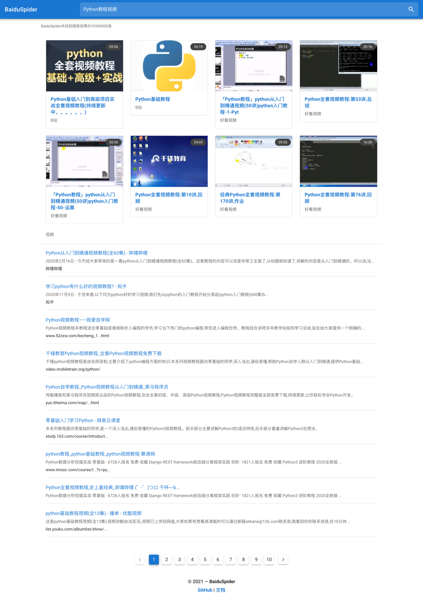Go to page 7
The image size is (423, 599).
point(231,559)
